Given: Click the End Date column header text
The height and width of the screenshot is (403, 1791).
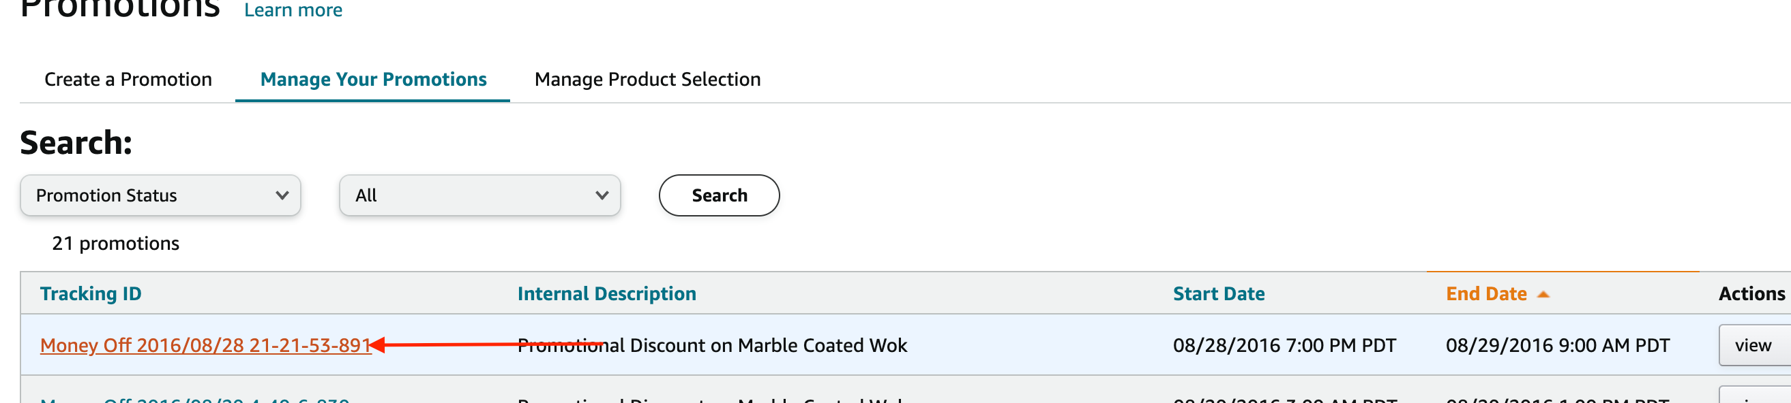Looking at the screenshot, I should [x=1485, y=294].
